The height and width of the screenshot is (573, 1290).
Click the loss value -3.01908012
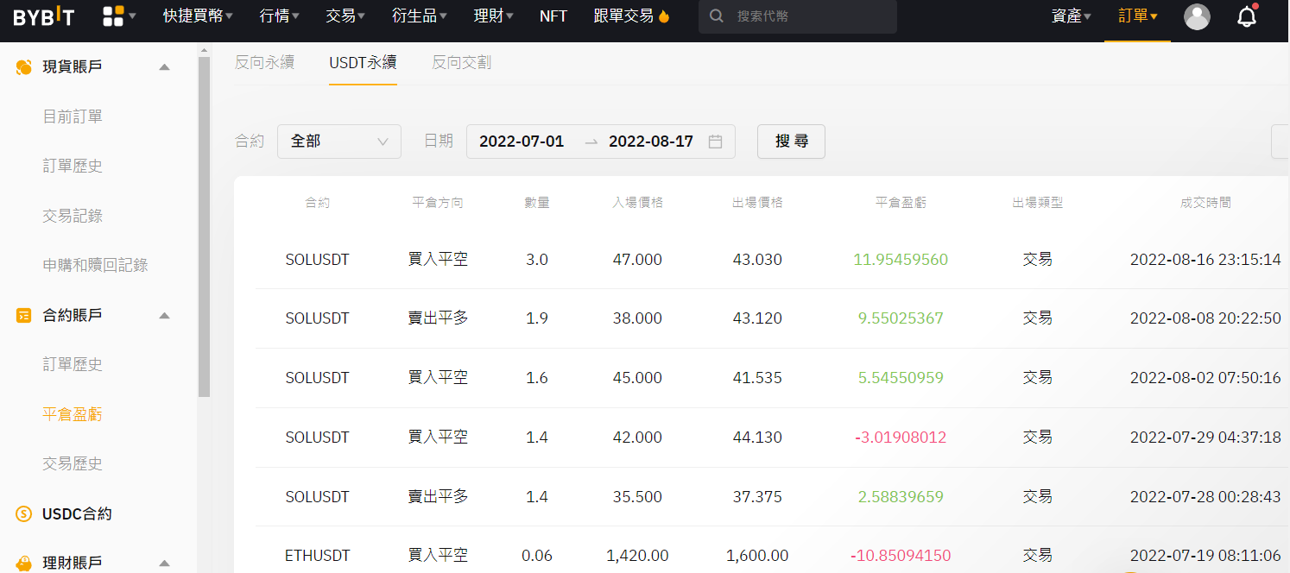coord(901,438)
